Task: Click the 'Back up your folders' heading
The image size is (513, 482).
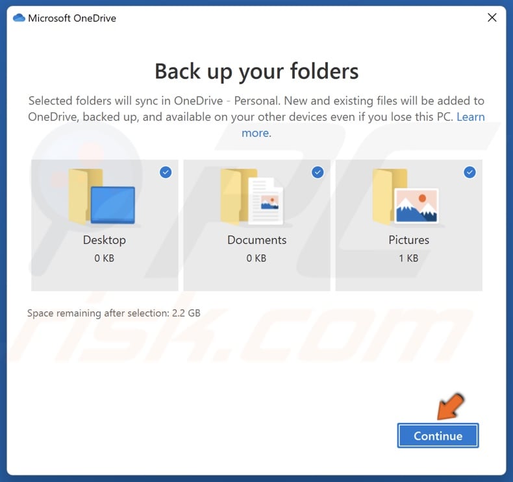Action: point(256,71)
